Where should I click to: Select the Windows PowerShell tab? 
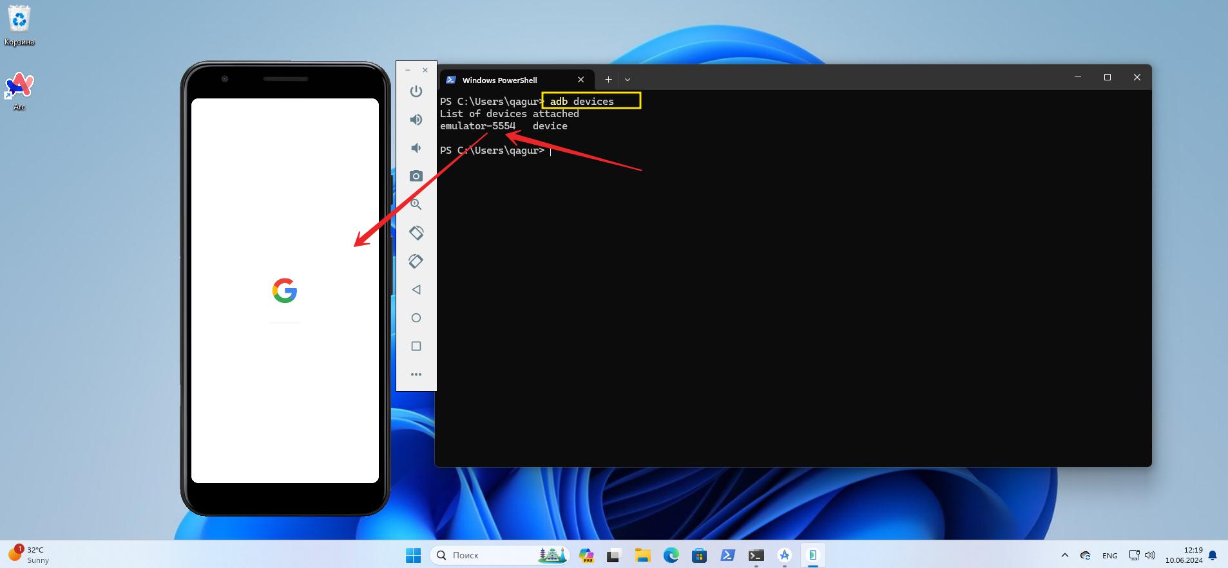tap(515, 80)
